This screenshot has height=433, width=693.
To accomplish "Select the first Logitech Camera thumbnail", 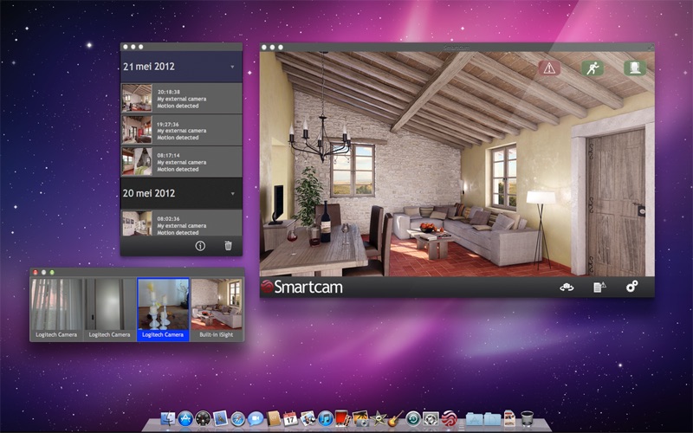I will (56, 309).
